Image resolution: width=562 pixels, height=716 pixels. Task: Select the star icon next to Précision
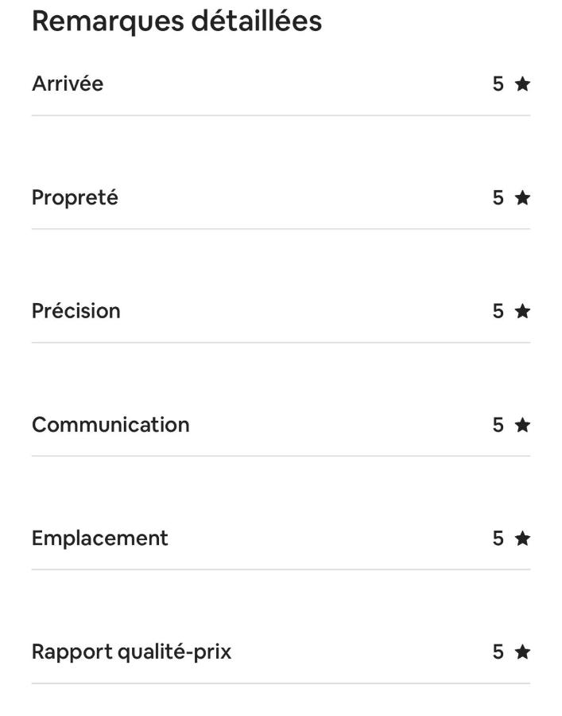point(522,311)
